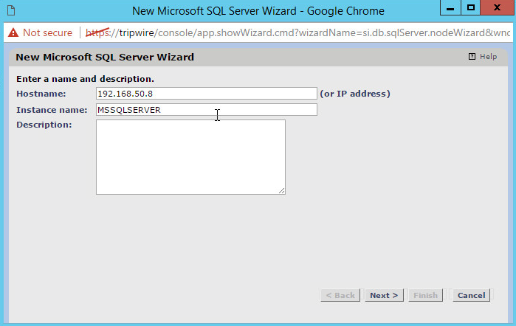Click the Help question mark icon
The width and height of the screenshot is (516, 326).
click(x=472, y=57)
